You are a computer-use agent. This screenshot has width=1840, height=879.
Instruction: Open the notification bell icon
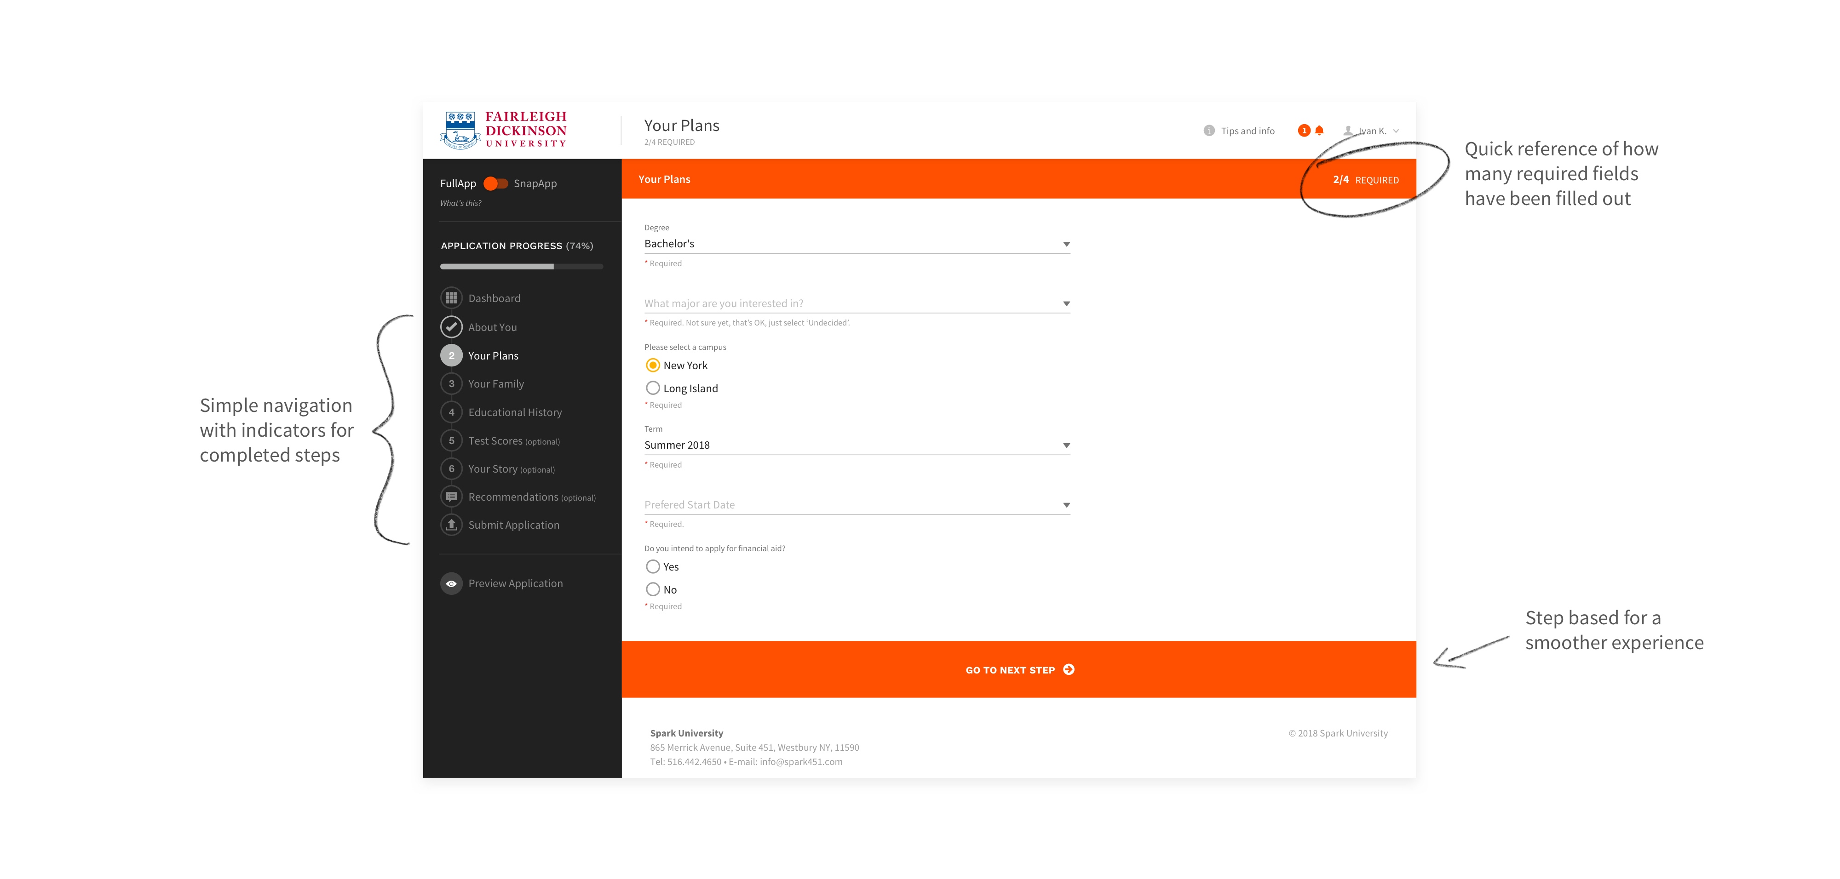1319,131
